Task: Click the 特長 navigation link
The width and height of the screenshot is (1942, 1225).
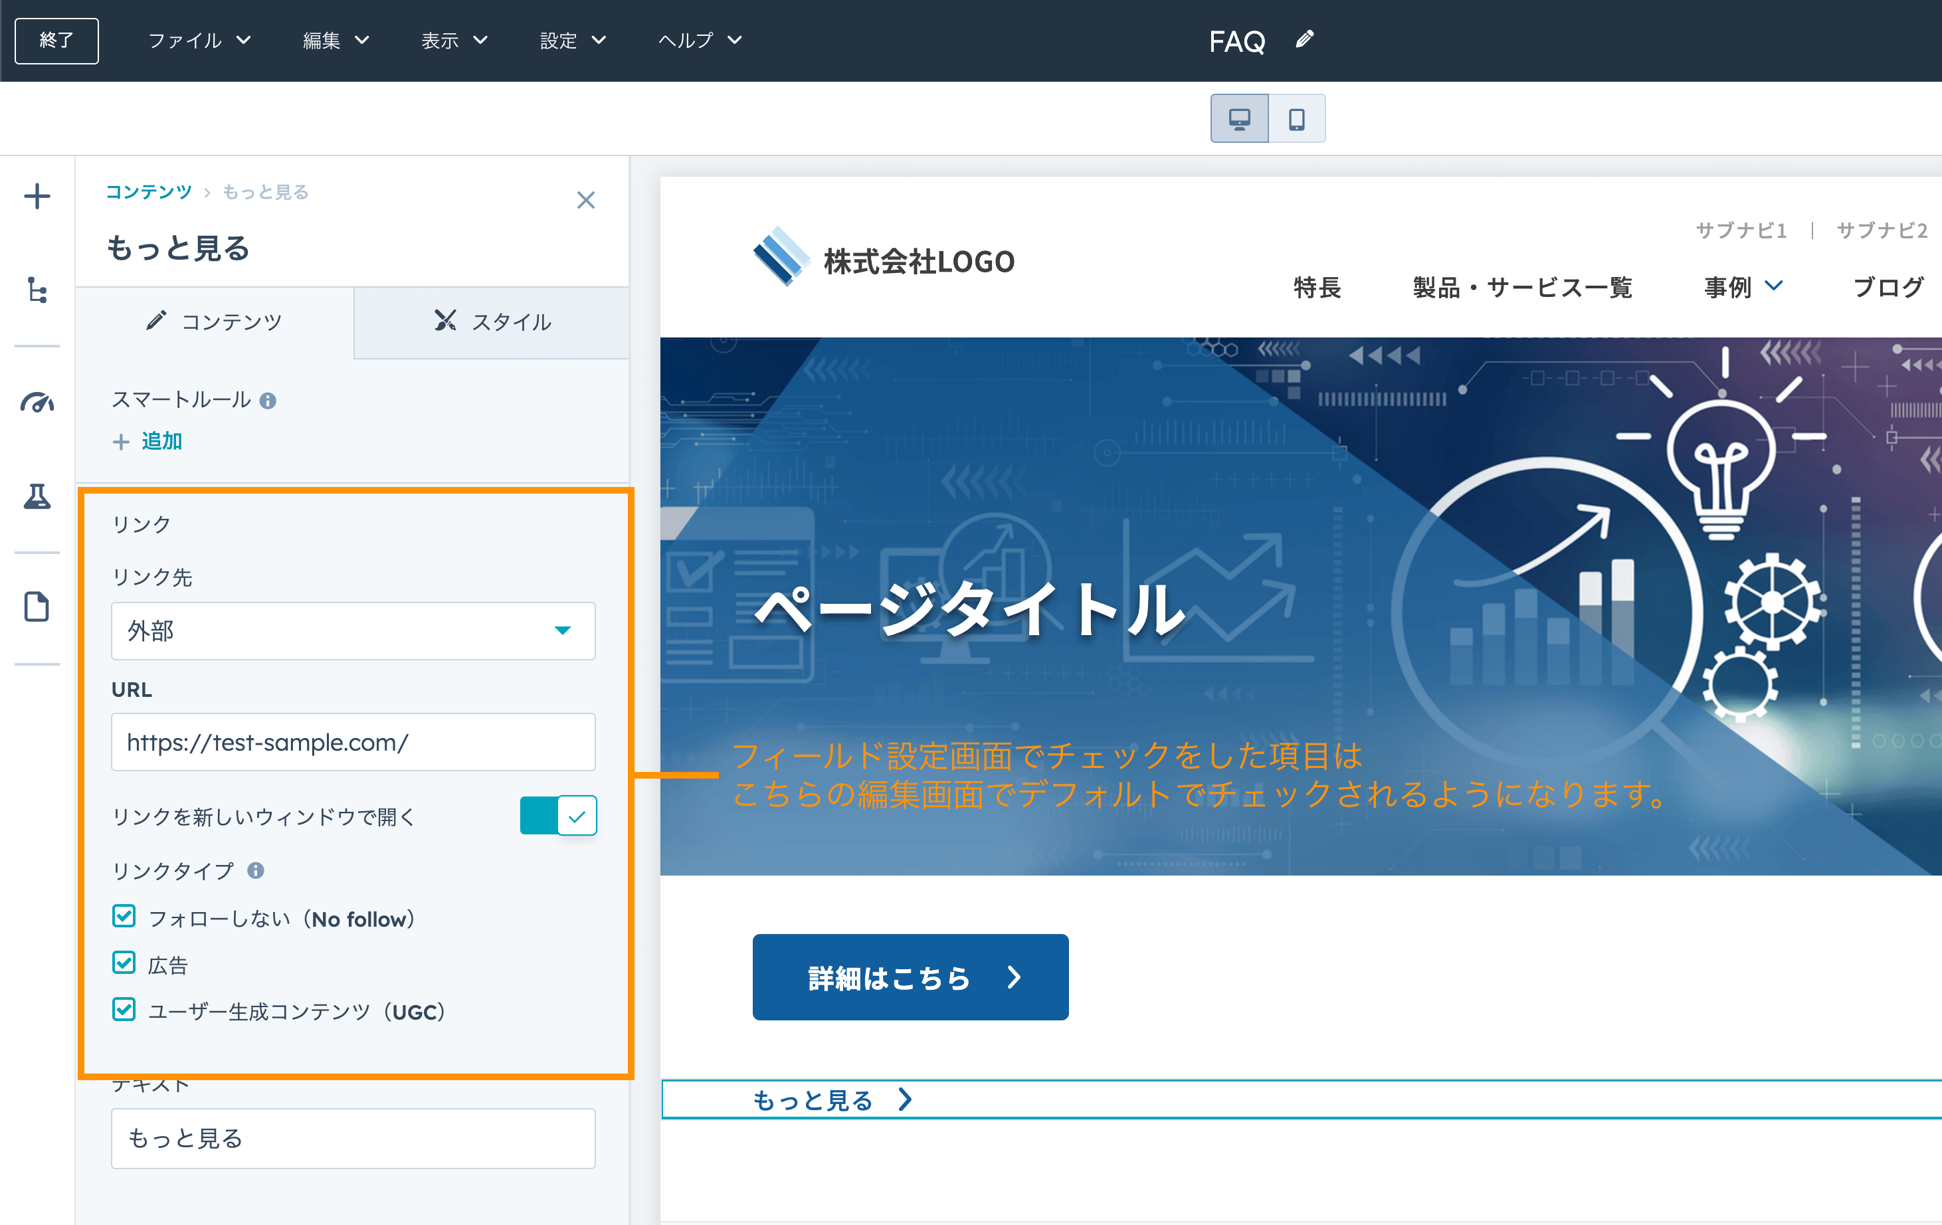Action: (x=1317, y=287)
